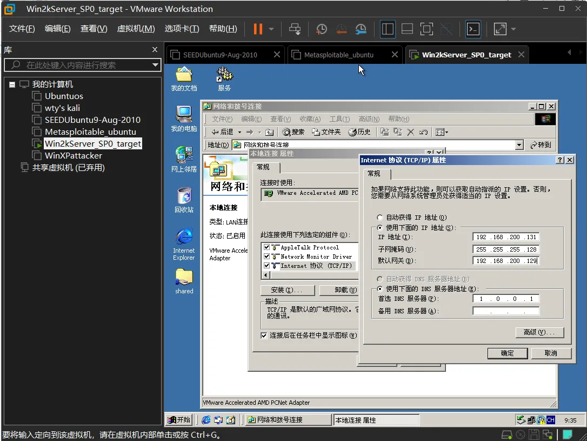
Task: Click the IP 地址 input field
Action: pyautogui.click(x=506, y=237)
